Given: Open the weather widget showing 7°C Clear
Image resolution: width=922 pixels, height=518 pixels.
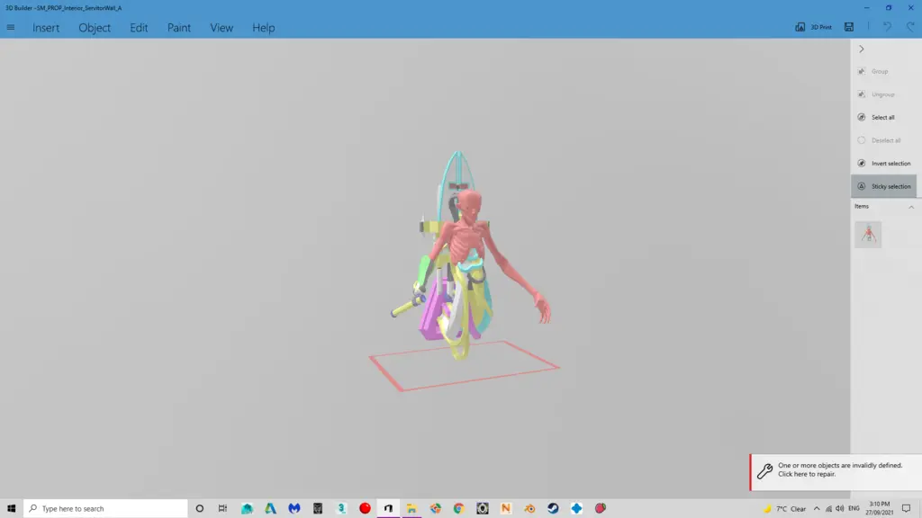Looking at the screenshot, I should 788,508.
